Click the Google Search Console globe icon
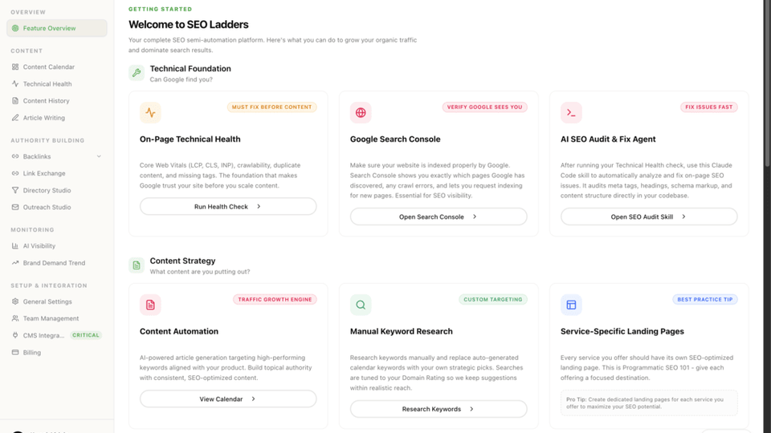The height and width of the screenshot is (433, 771). [x=361, y=112]
